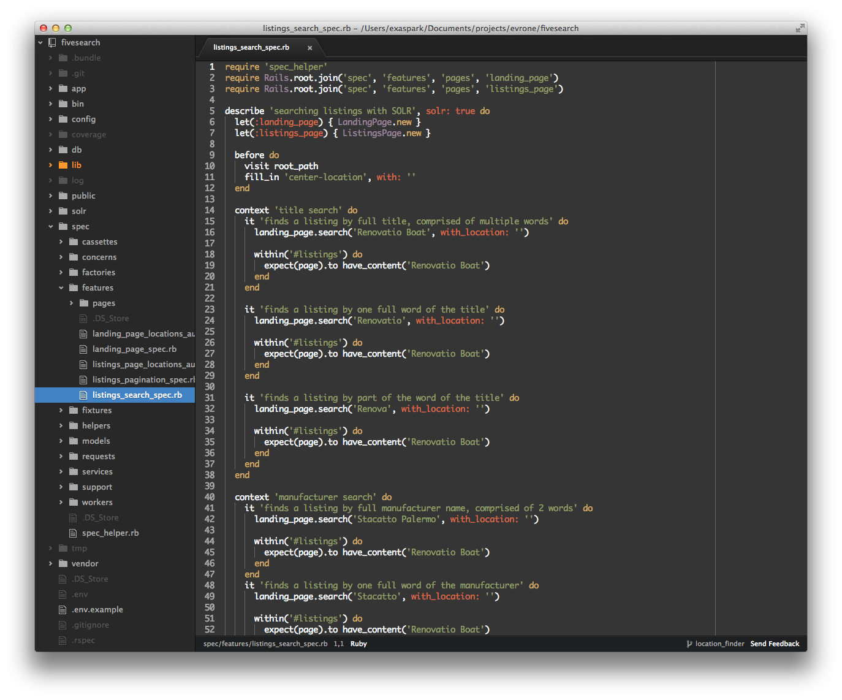Open spec_helper.rb in sidebar
The image size is (842, 700).
click(x=110, y=533)
